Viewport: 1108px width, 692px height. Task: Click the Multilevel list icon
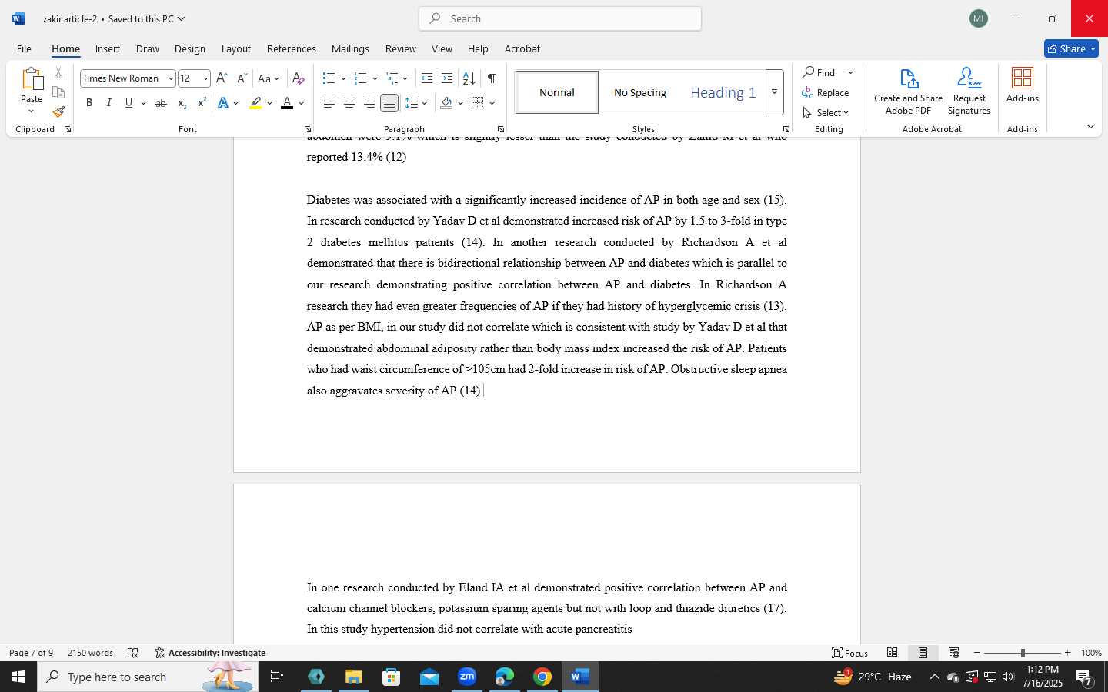392,78
